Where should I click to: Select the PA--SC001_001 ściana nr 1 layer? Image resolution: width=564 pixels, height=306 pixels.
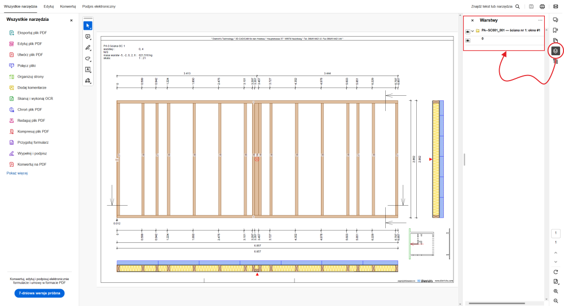click(x=511, y=30)
